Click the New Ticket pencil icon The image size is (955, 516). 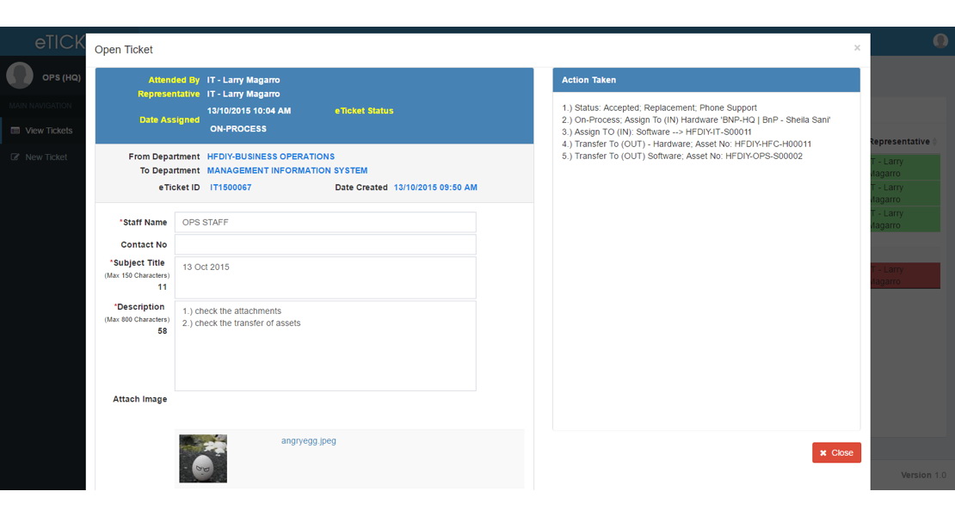pos(15,157)
